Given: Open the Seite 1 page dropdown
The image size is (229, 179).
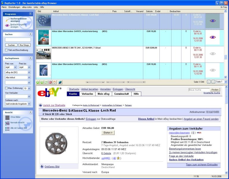Looking at the screenshot, I should (226, 82).
